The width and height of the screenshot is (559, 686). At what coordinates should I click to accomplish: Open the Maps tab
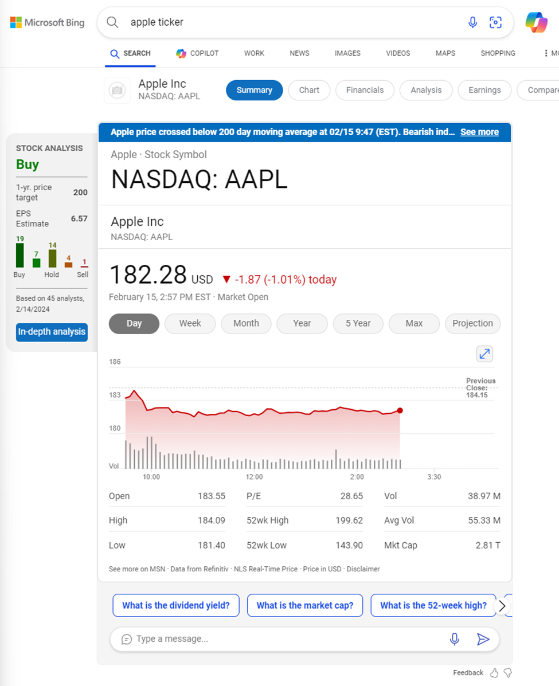(445, 53)
